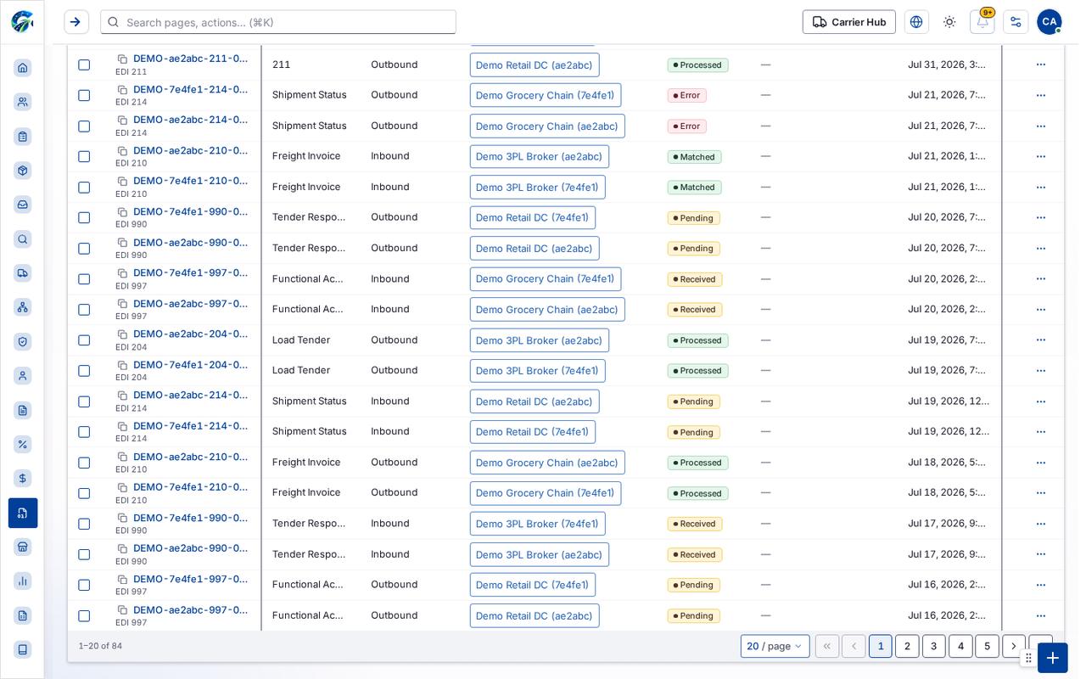The height and width of the screenshot is (679, 1086).
Task: Tick checkbox for DEMO-7e4fe1-990 Outbound row
Action: (84, 217)
